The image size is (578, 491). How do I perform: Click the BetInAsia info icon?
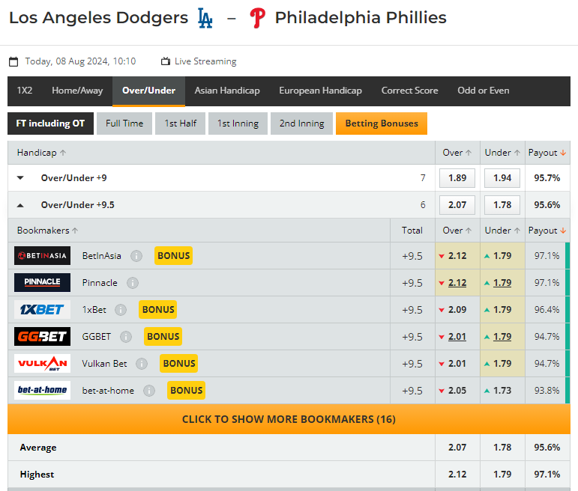(136, 256)
